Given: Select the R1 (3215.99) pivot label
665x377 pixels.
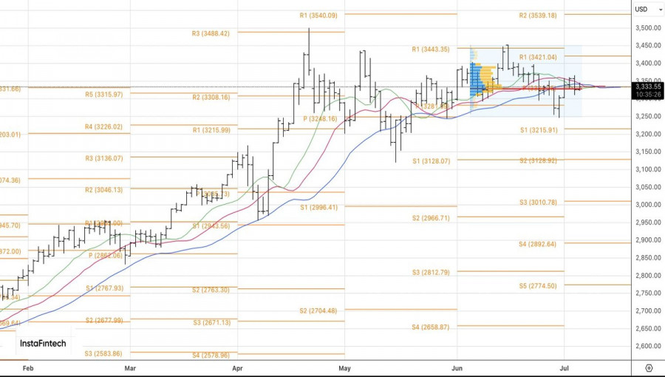Looking at the screenshot, I should tap(211, 130).
